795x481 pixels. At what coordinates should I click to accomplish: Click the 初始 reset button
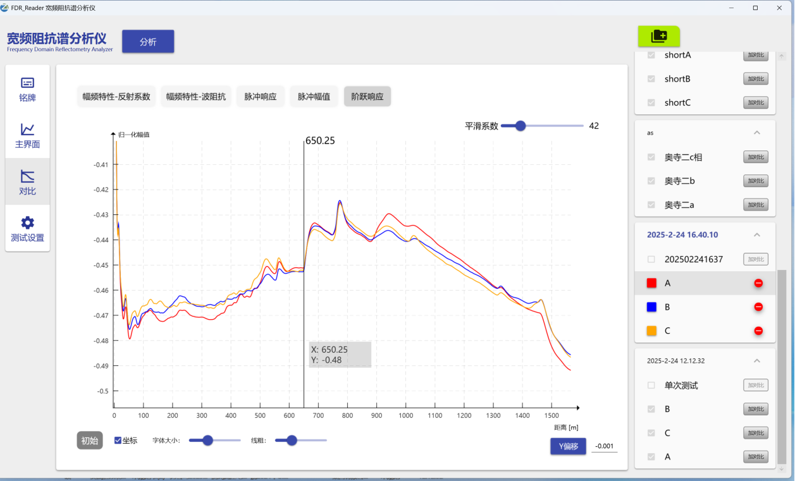pyautogui.click(x=89, y=440)
